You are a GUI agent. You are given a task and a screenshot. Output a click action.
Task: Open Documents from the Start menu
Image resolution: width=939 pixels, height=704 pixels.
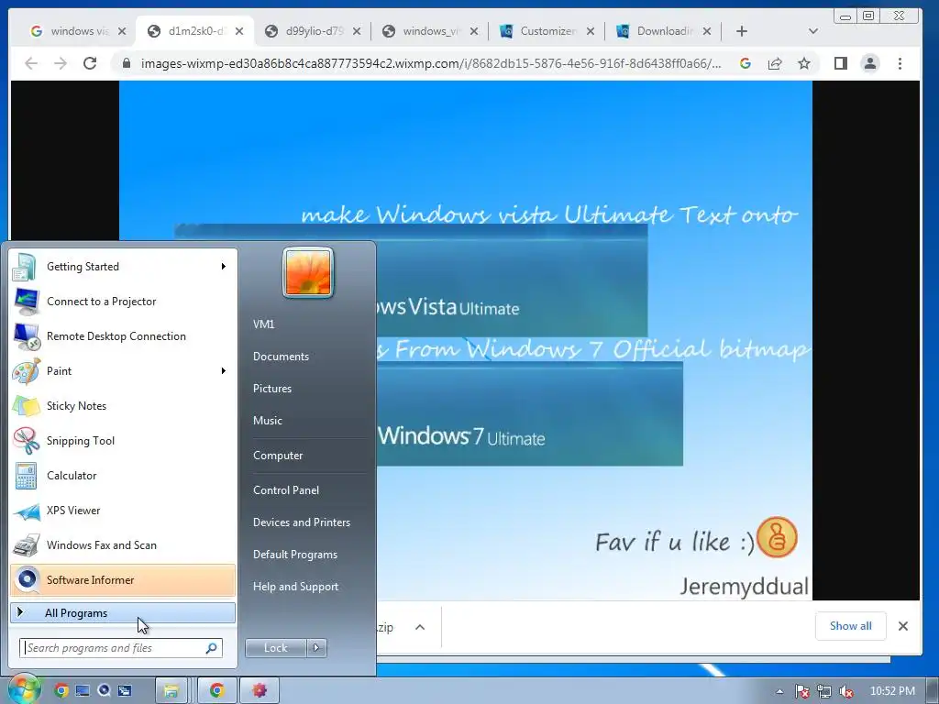pos(281,357)
